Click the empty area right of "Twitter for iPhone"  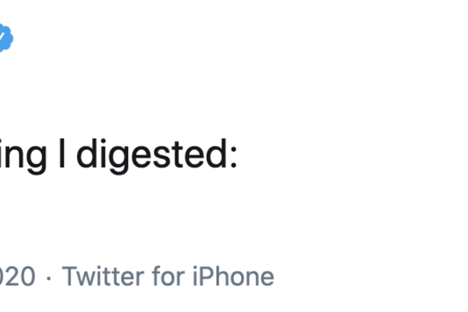pos(367,276)
